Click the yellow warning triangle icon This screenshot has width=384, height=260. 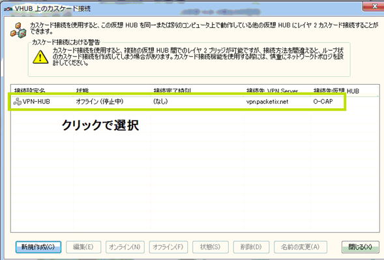pos(40,57)
